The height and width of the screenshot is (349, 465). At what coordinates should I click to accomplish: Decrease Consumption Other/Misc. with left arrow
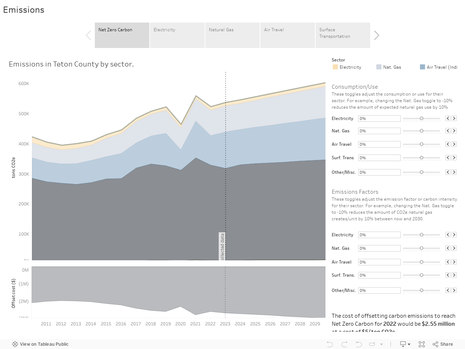pyautogui.click(x=448, y=172)
